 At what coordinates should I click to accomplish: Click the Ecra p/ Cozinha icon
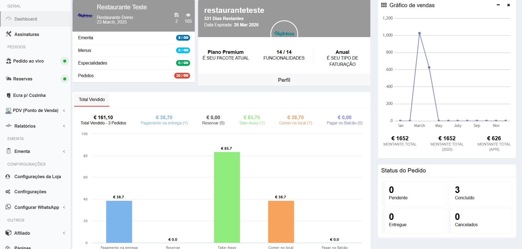[x=9, y=95]
